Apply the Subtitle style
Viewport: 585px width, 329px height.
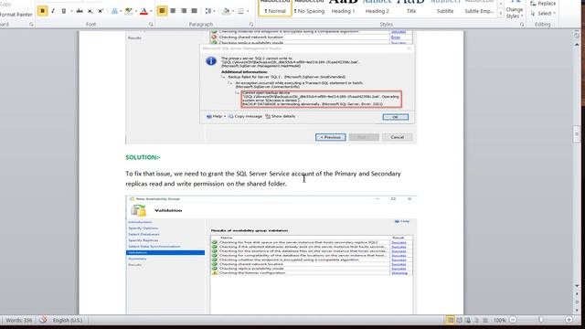pyautogui.click(x=445, y=7)
